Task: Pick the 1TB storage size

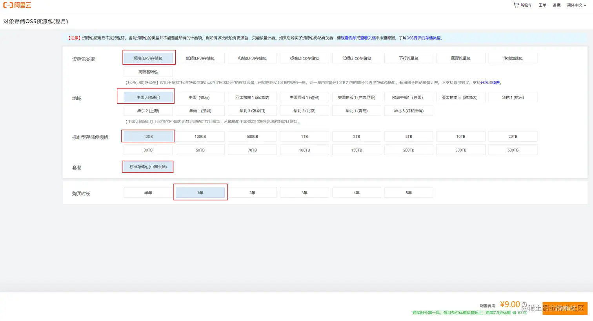Action: click(x=304, y=136)
